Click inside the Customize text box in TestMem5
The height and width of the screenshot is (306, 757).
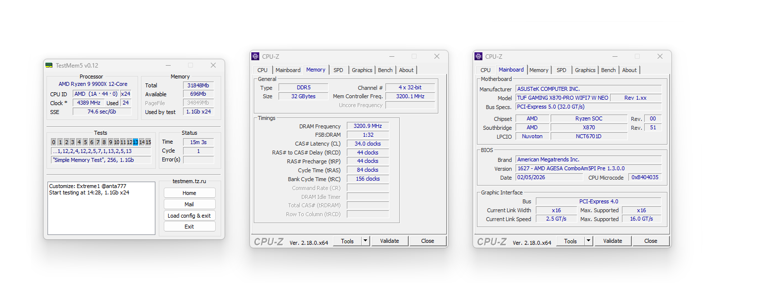[101, 207]
